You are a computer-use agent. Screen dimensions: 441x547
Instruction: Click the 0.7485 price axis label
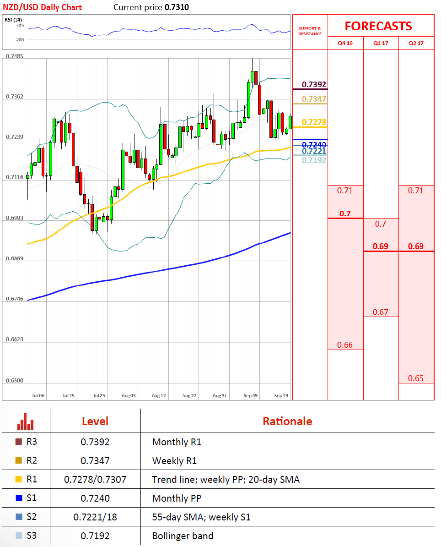point(15,56)
